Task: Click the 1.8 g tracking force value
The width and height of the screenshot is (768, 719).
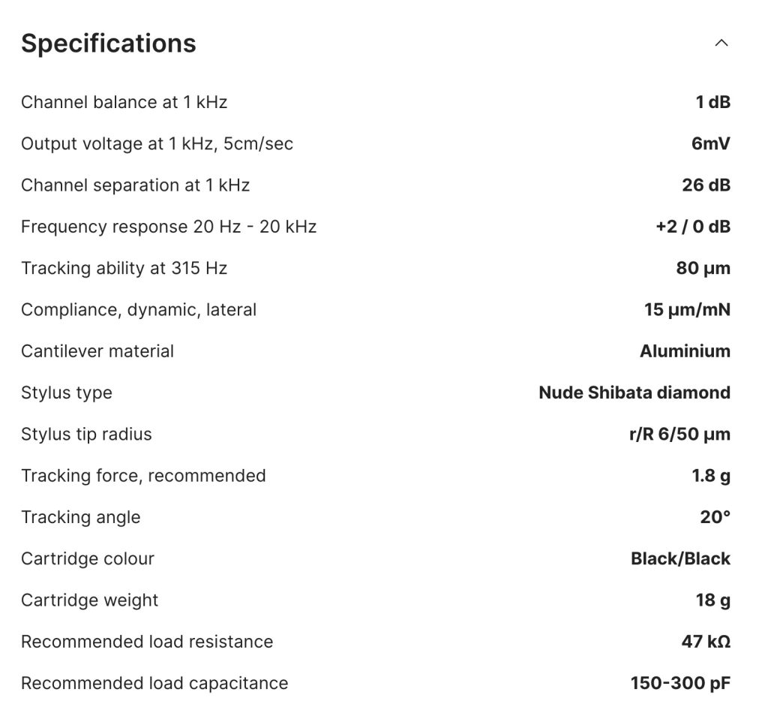Action: (711, 476)
